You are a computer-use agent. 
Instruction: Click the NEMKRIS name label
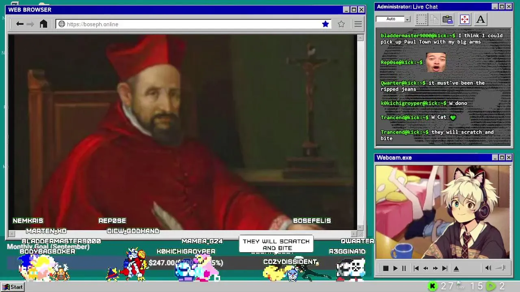click(28, 221)
